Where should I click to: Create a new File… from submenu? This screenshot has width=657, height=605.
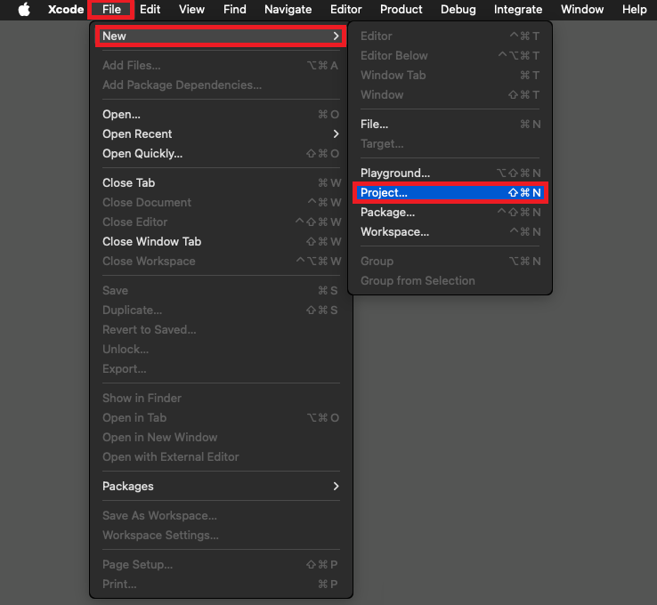(x=450, y=125)
